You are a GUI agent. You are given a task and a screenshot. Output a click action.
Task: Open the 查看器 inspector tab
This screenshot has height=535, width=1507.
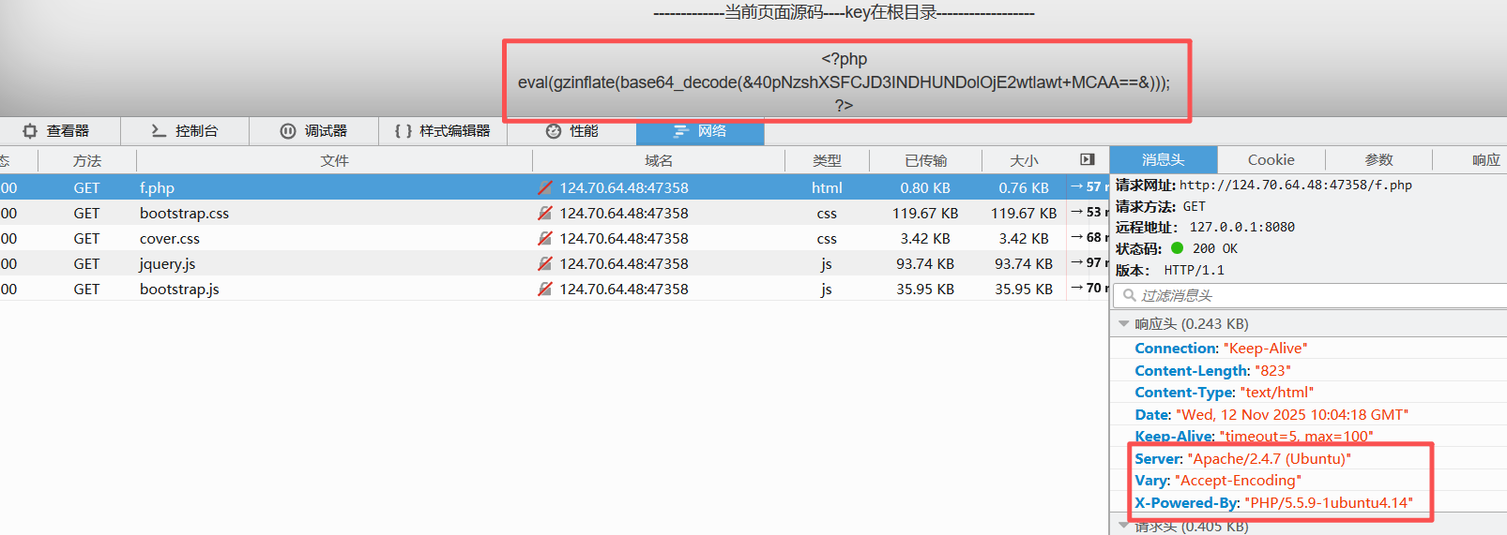(57, 131)
